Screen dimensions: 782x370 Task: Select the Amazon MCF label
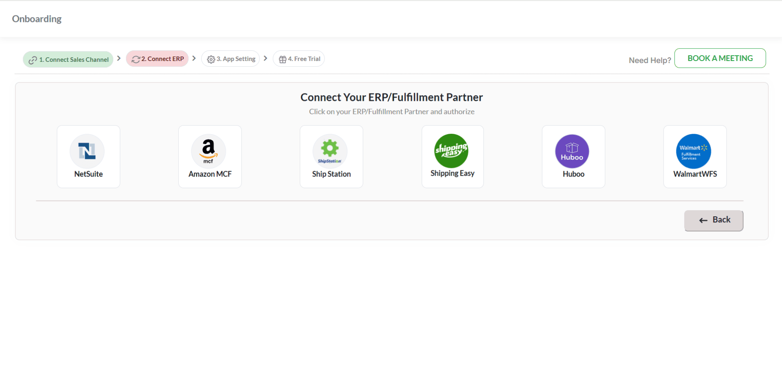pyautogui.click(x=210, y=174)
